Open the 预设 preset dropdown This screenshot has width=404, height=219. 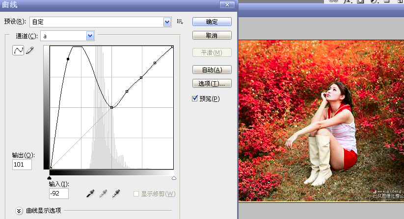167,22
